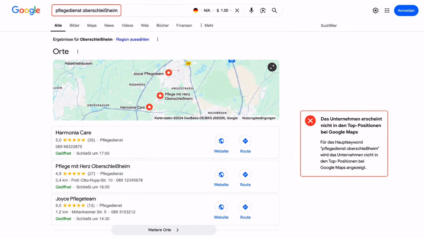The image size is (424, 238).
Task: Open options menu next to Orte heading
Action: (x=78, y=52)
